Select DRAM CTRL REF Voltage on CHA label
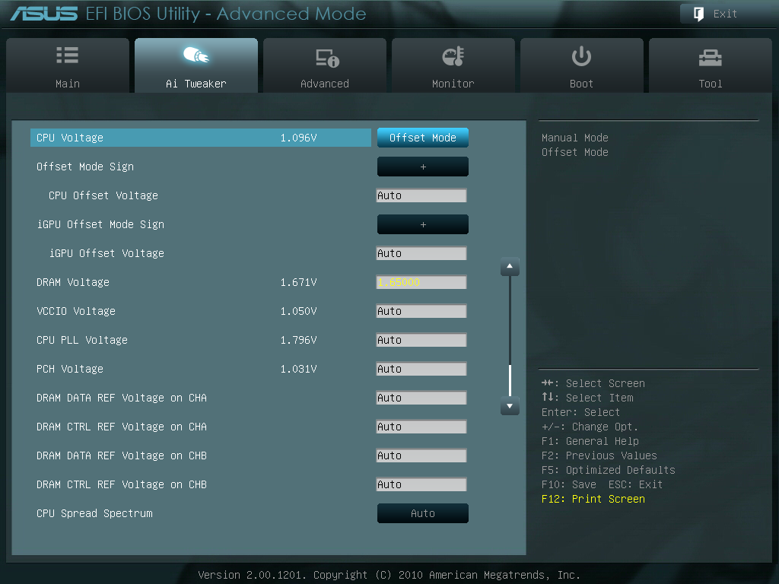779x584 pixels. (122, 427)
